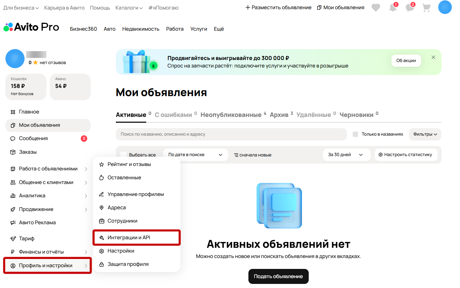The width and height of the screenshot is (460, 288).
Task: Click the profile avatar in top header
Action: [x=445, y=7]
